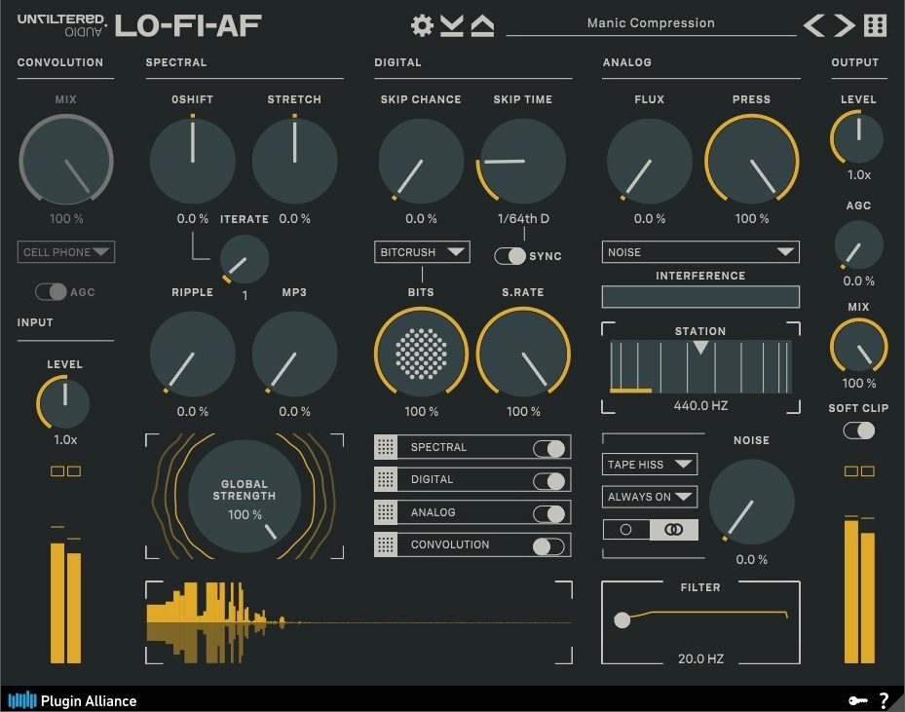Disable the Spectral section toggle
The image size is (905, 712).
tap(548, 448)
